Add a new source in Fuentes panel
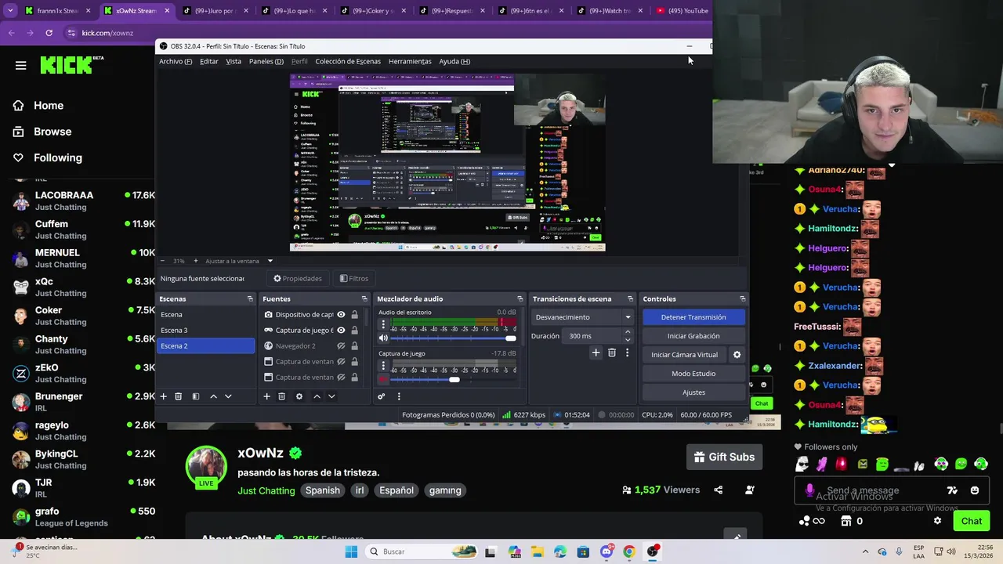 click(x=266, y=396)
